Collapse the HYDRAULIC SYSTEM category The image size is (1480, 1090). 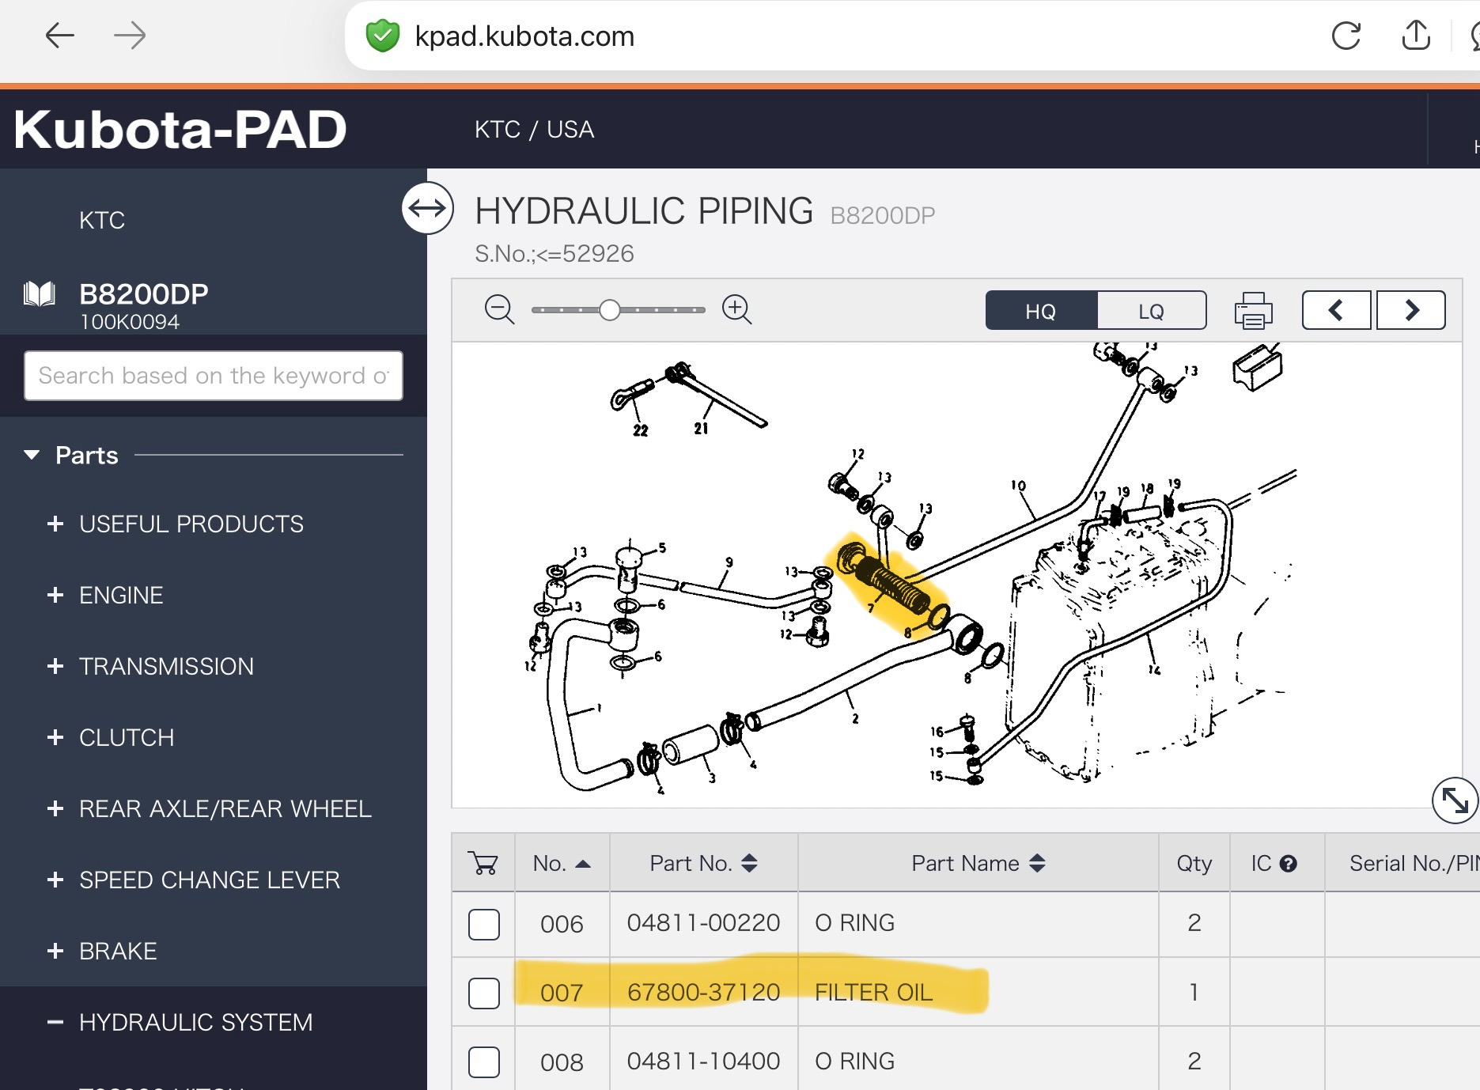click(x=195, y=1022)
